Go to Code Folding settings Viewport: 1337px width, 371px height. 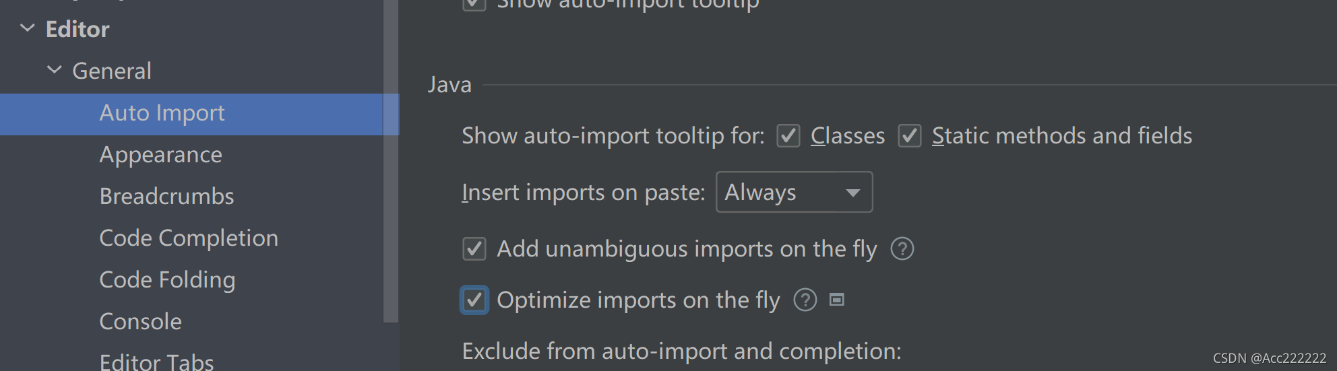(167, 280)
